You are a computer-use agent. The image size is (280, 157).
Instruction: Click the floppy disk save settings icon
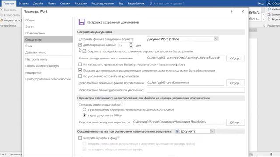coord(82,22)
